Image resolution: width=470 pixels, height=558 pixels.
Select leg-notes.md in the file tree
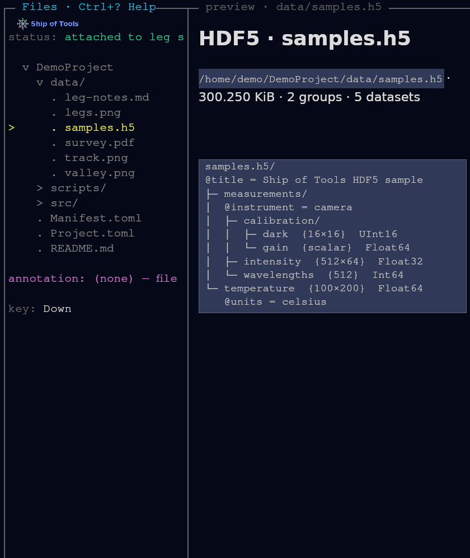pyautogui.click(x=107, y=97)
